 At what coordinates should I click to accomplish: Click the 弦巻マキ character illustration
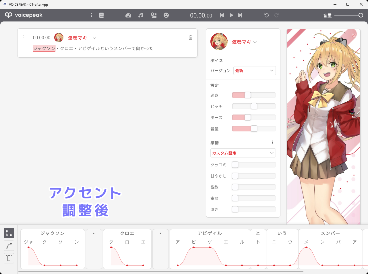(x=324, y=127)
